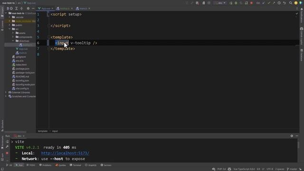Collapse the vue-test-ts project root
The image size is (304, 171).
point(6,13)
